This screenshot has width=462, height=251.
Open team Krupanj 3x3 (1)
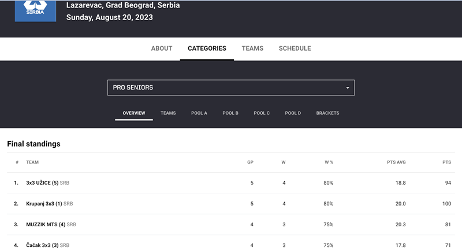pyautogui.click(x=44, y=204)
